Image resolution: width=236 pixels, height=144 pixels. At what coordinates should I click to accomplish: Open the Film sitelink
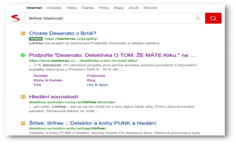click(x=38, y=85)
